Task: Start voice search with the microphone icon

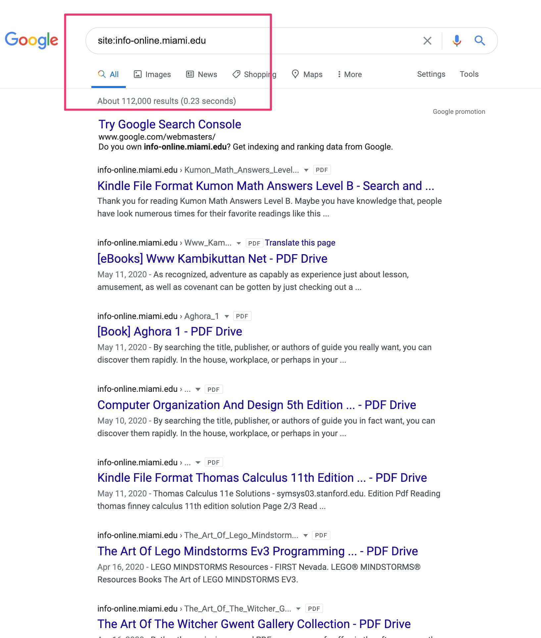Action: [x=457, y=41]
